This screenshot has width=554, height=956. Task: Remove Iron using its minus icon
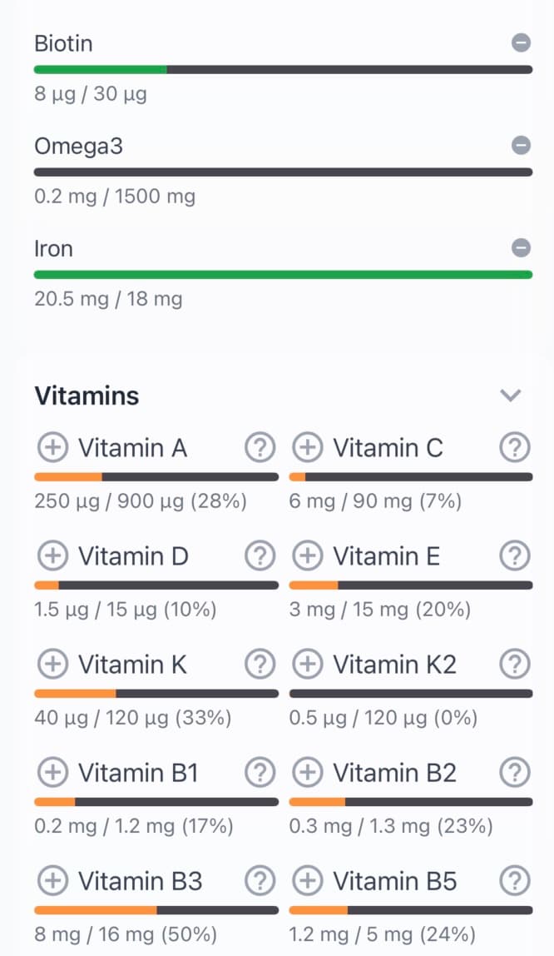pos(521,248)
